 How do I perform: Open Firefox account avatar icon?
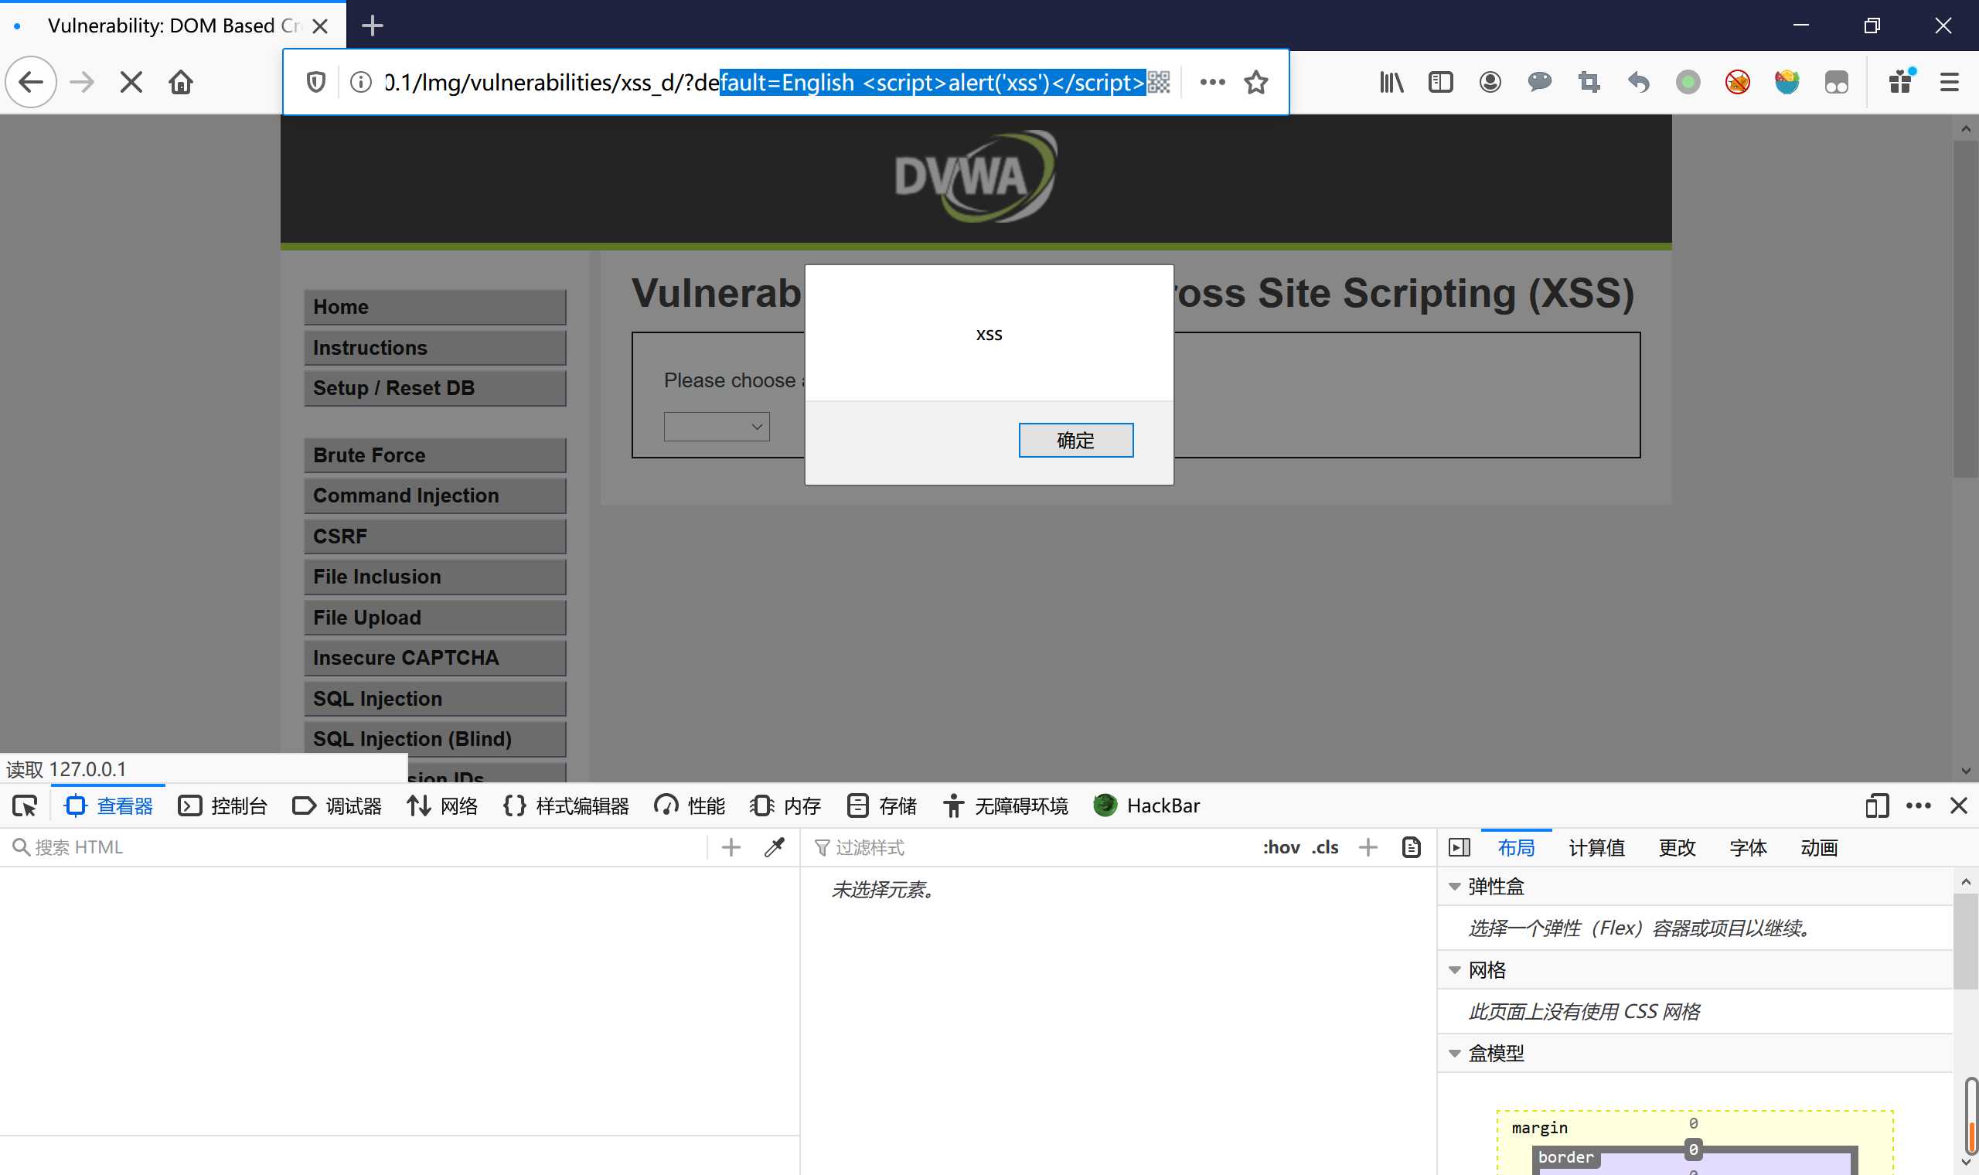(x=1490, y=83)
